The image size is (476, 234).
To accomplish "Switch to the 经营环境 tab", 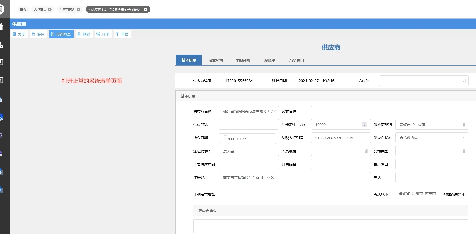I will 216,60.
